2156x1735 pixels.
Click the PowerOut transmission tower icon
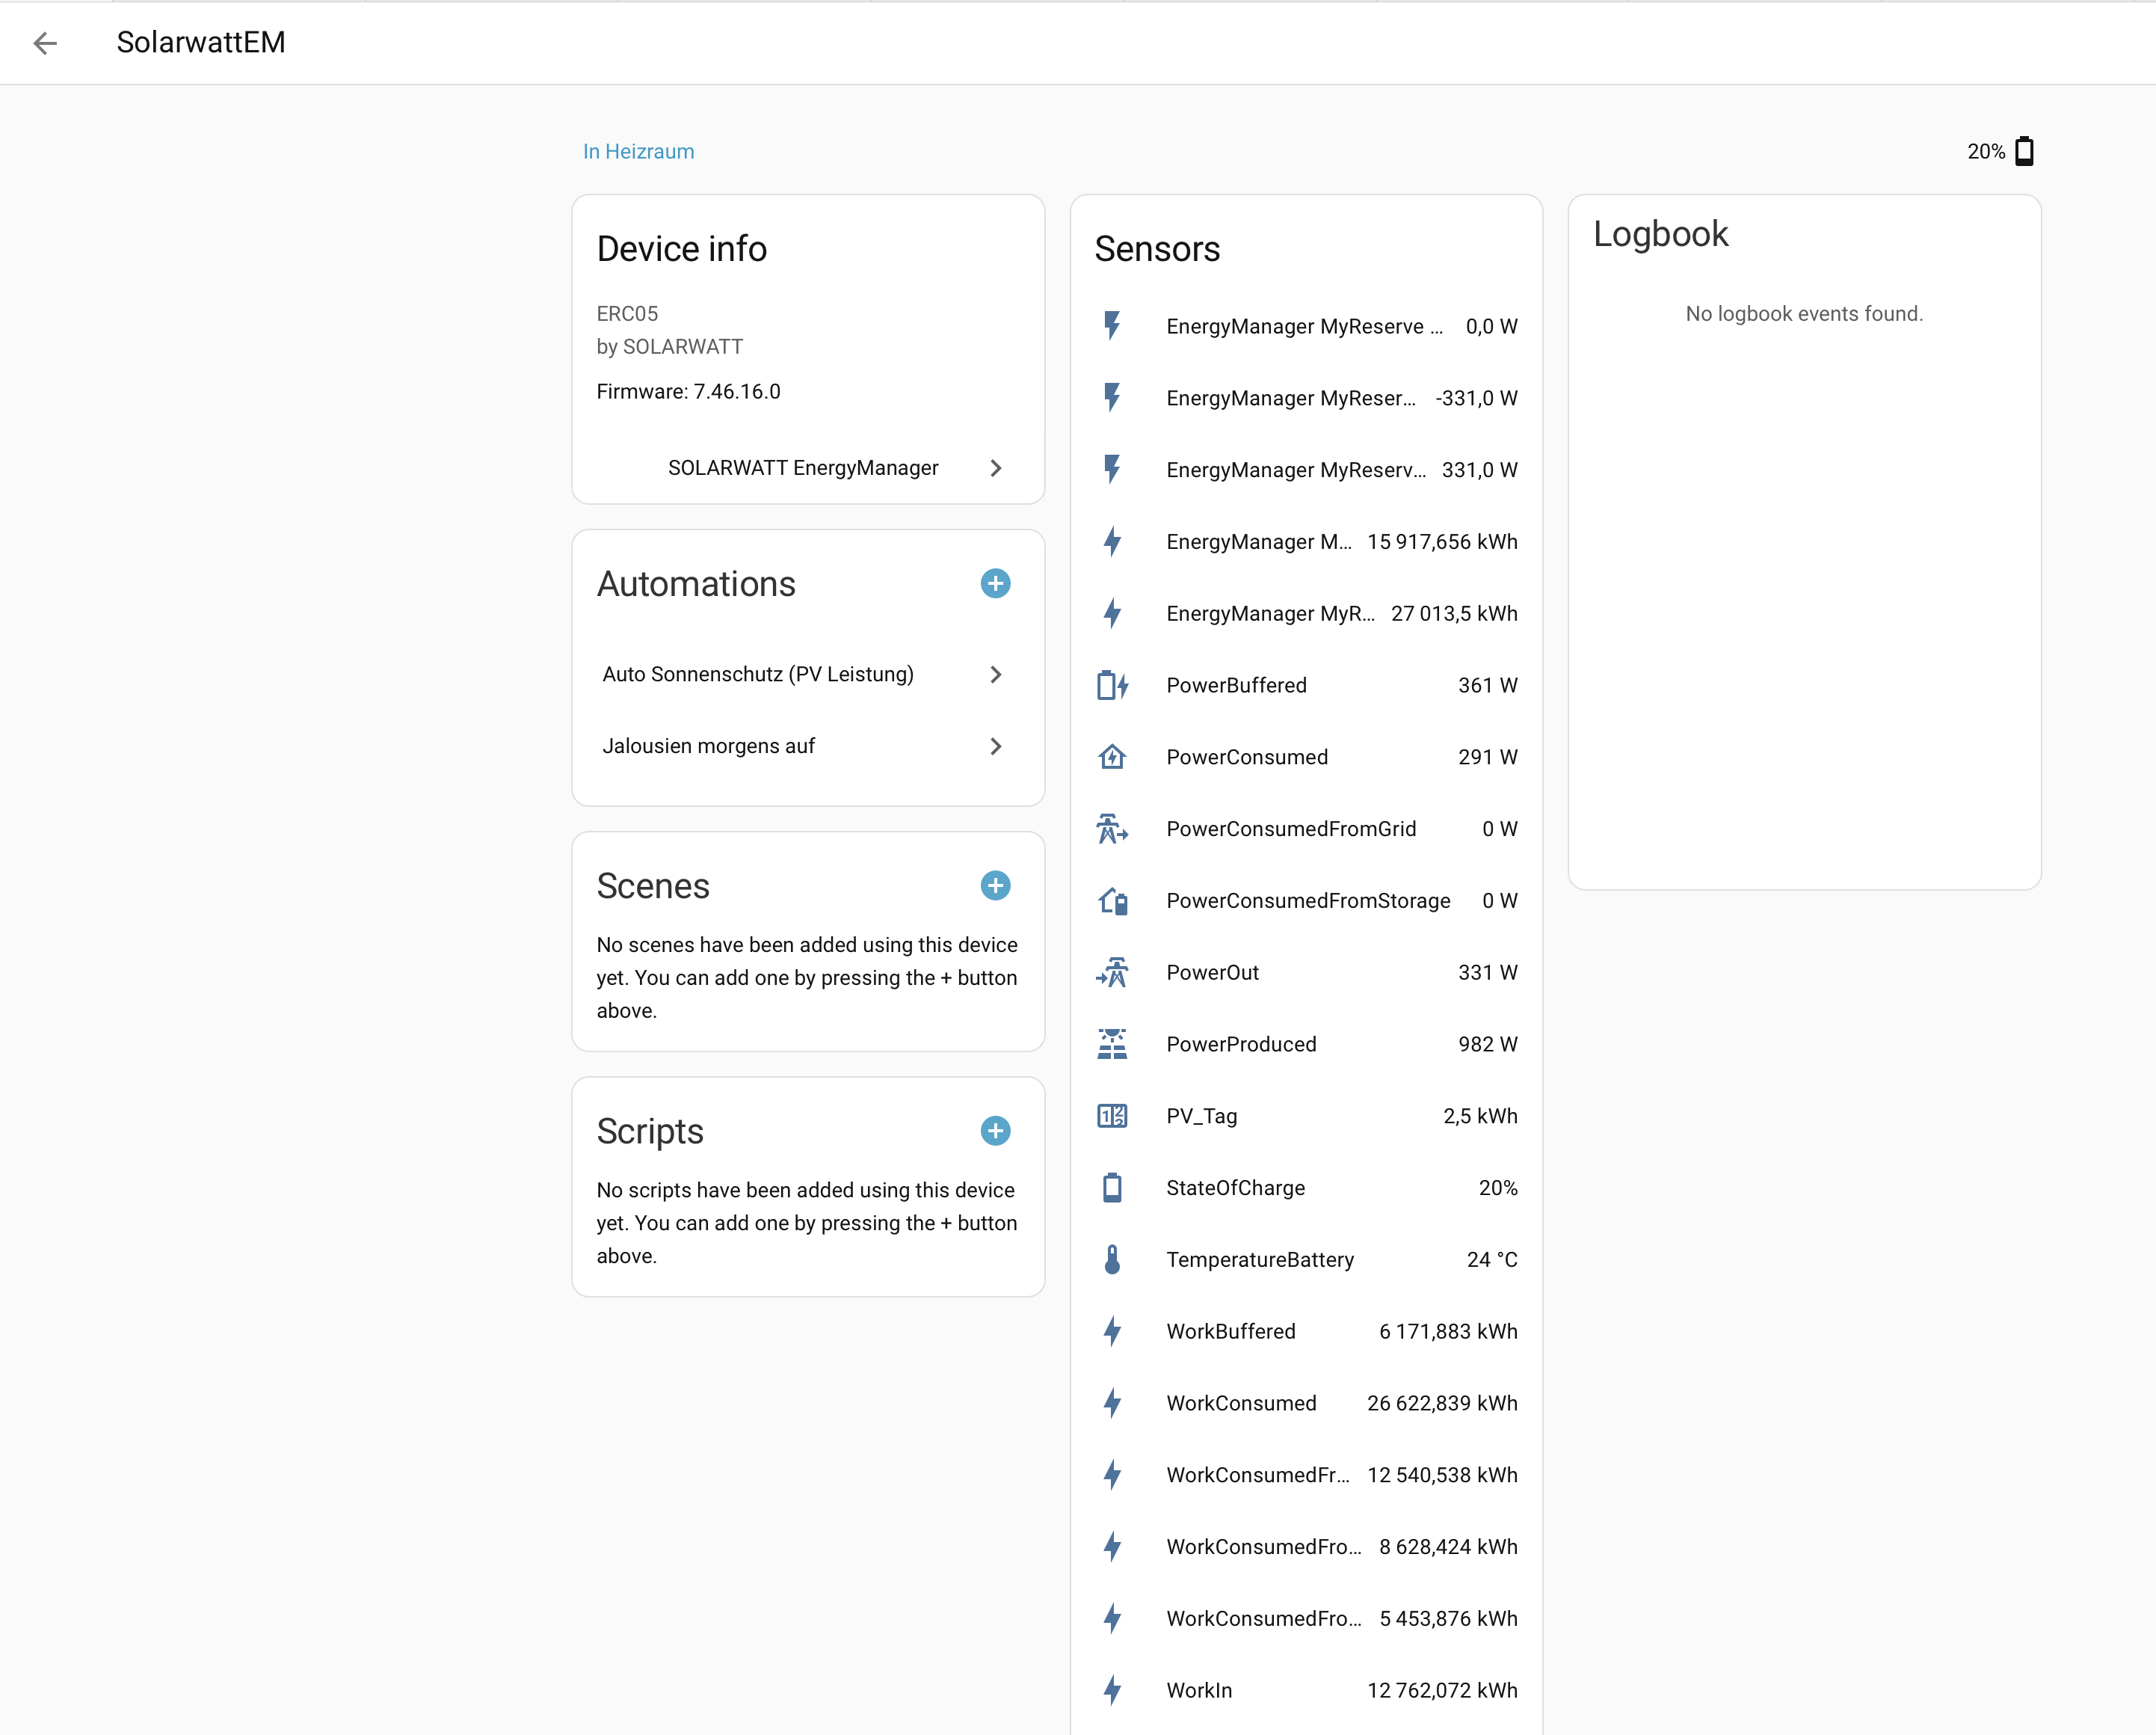pyautogui.click(x=1112, y=972)
